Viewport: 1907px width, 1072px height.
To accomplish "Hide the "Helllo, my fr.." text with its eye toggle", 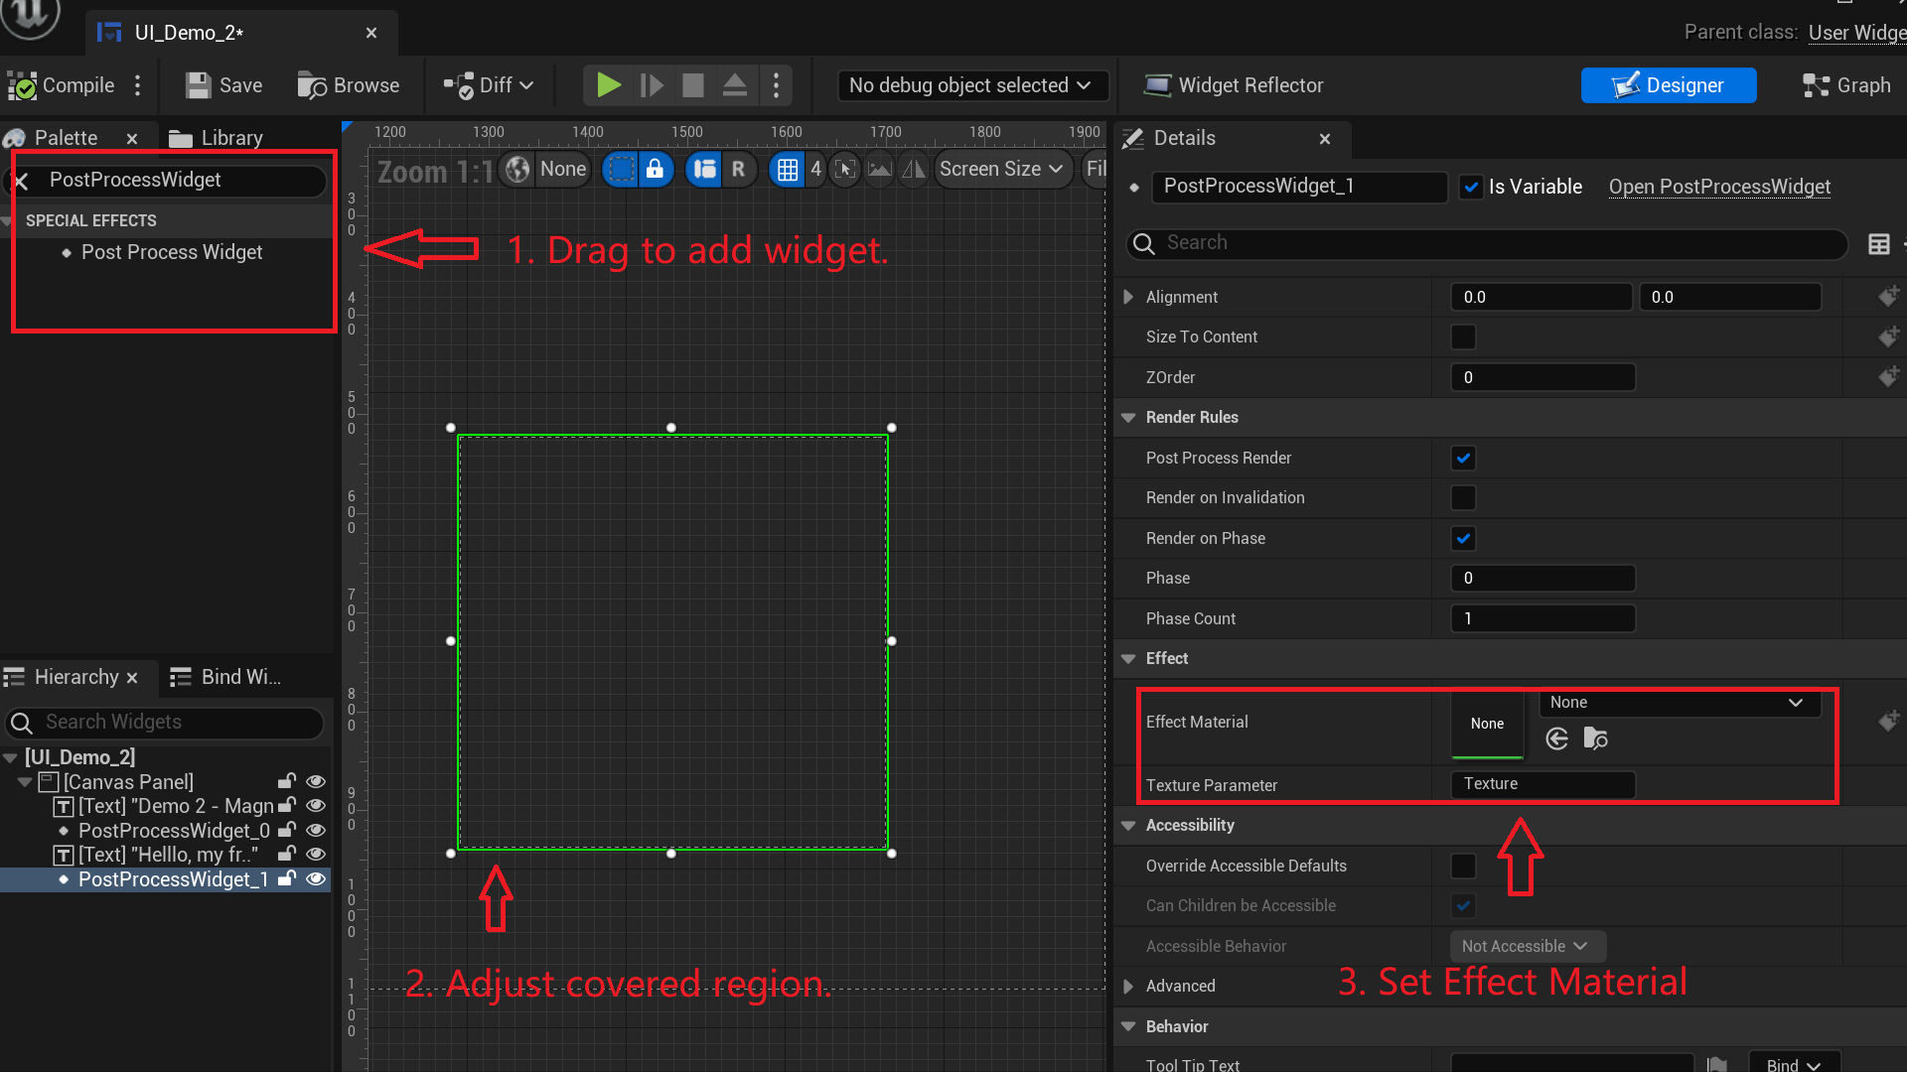I will (x=316, y=854).
